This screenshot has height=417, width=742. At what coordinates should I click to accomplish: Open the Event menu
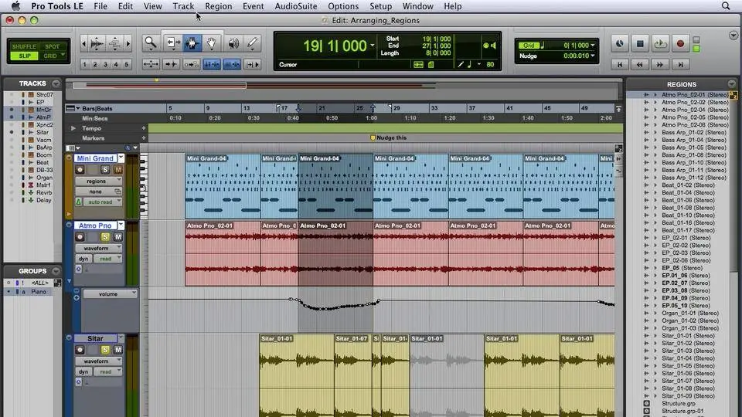pos(254,6)
